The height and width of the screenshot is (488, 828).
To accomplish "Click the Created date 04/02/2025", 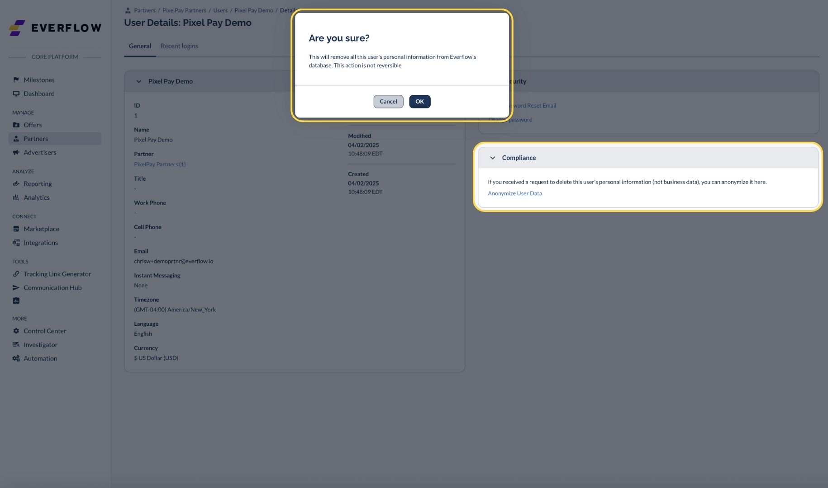I will click(363, 183).
